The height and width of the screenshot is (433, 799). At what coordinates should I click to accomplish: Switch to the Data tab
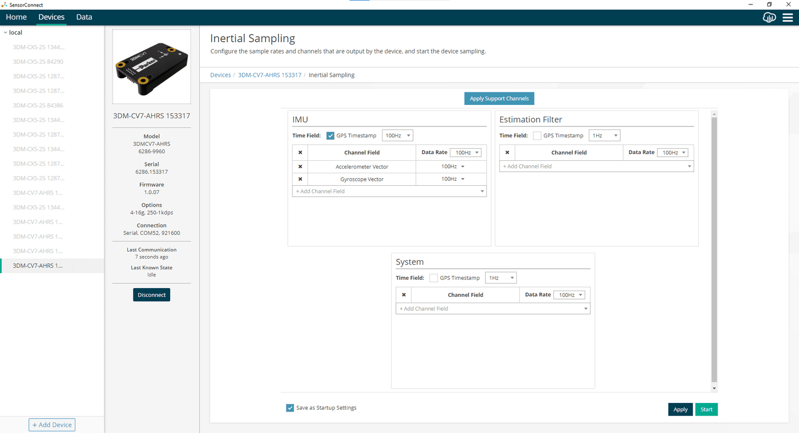coord(84,17)
